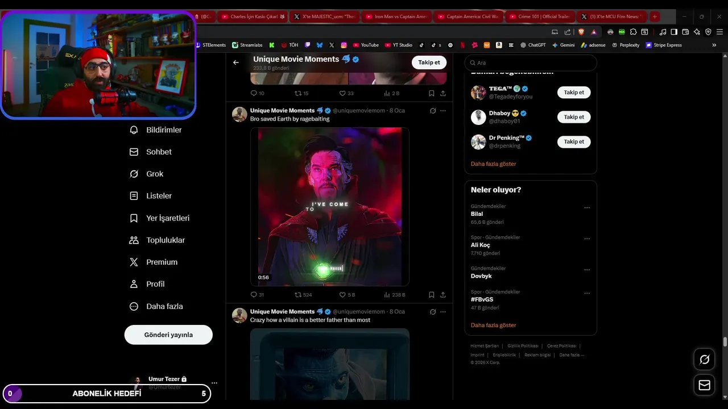Viewport: 728px width, 409px height.
Task: Open Bildirimler in the left sidebar
Action: 156,130
